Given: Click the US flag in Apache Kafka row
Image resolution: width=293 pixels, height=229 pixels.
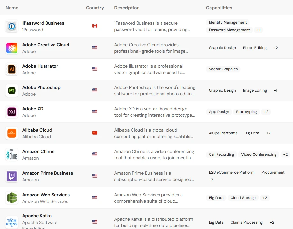Looking at the screenshot, I should tap(95, 222).
